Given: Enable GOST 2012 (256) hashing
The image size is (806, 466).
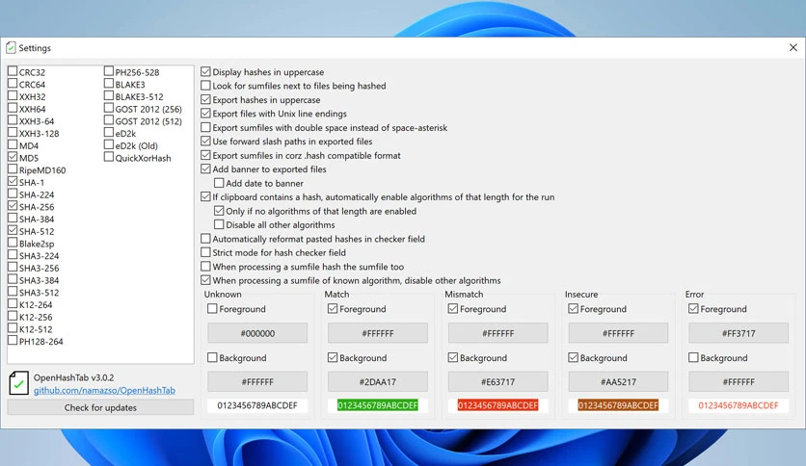Looking at the screenshot, I should click(x=108, y=108).
